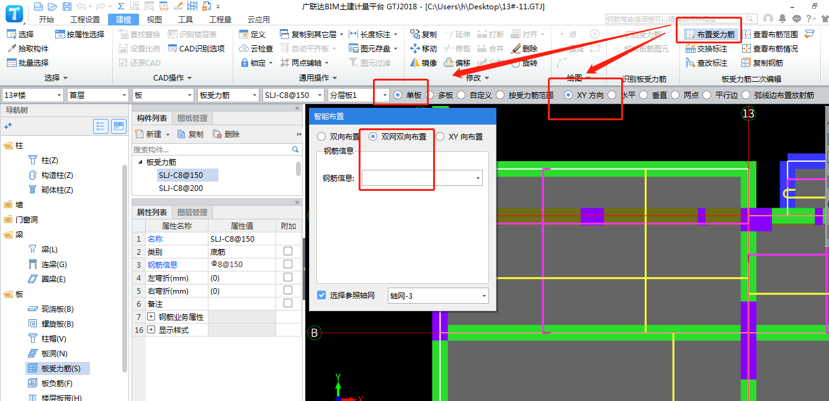The image size is (829, 401).
Task: Select 双向布置 in 智能布置 dialog
Action: pos(338,136)
